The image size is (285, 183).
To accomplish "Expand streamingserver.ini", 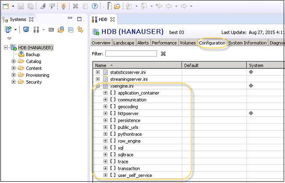I will point(98,79).
